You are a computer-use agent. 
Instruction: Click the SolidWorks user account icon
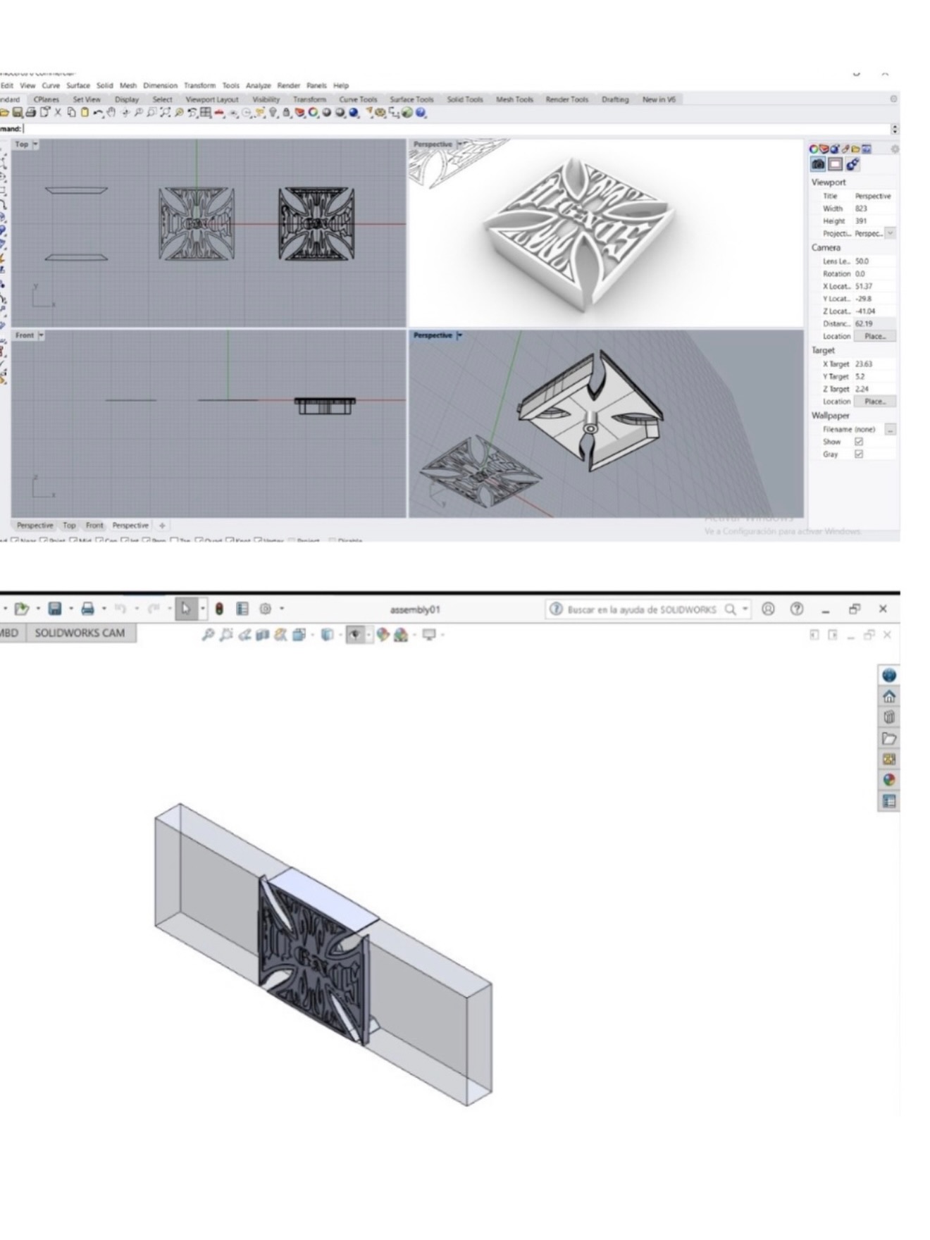(x=768, y=609)
